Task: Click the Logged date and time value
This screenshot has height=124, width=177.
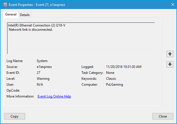Action: [x=124, y=67]
